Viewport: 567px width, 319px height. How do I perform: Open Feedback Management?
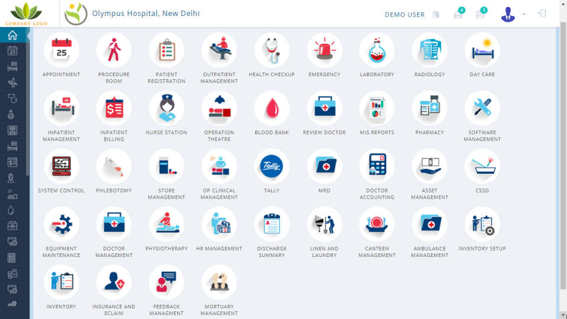point(167,282)
